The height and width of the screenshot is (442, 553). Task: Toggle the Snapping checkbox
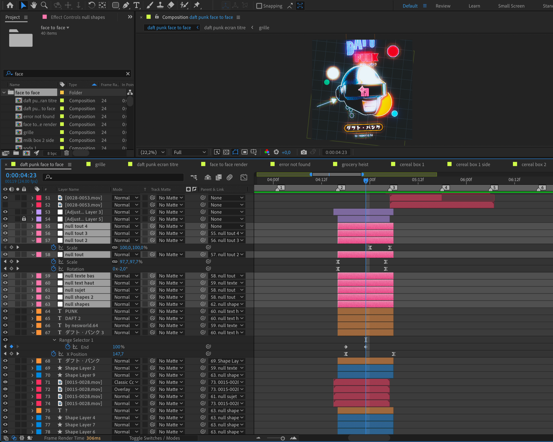259,6
